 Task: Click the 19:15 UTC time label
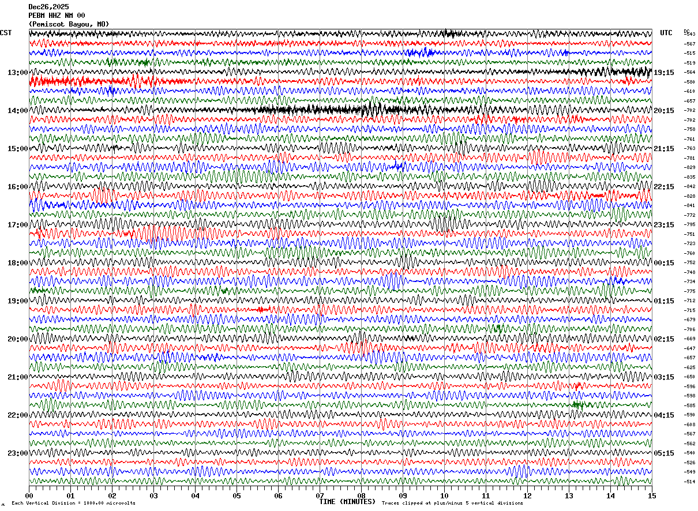point(664,73)
